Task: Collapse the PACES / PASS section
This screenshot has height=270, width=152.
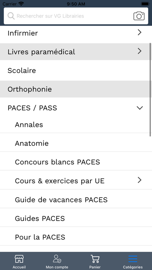Action: 140,108
